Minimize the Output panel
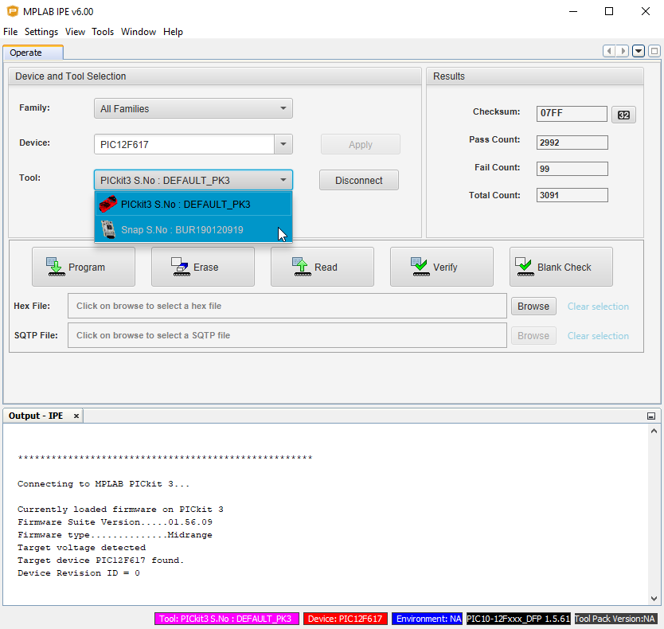664x629 pixels. coord(651,416)
